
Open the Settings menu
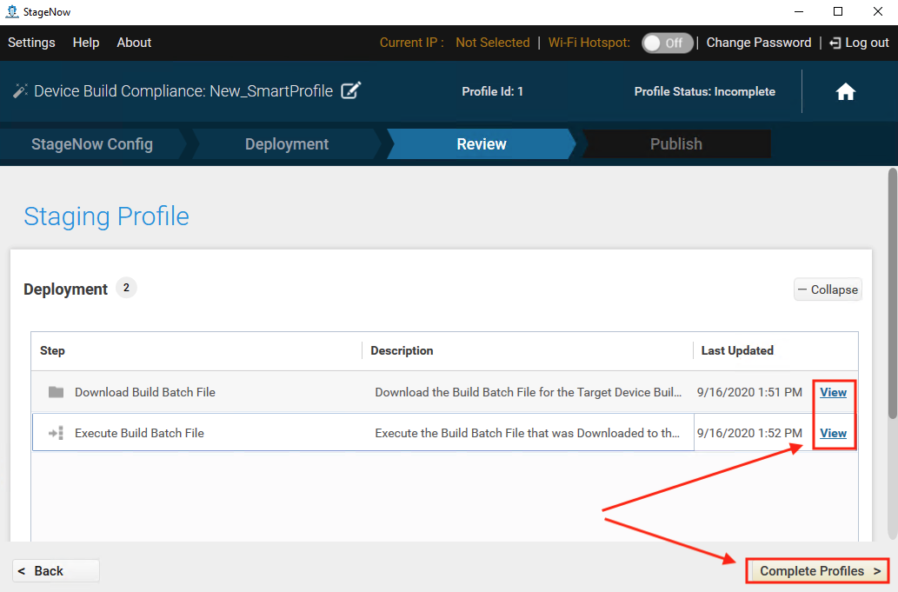(31, 43)
